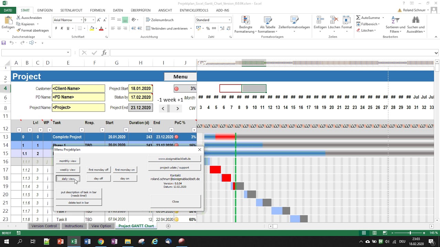The width and height of the screenshot is (440, 247).
Task: Toggle italic (K) formatting
Action: coord(62,28)
